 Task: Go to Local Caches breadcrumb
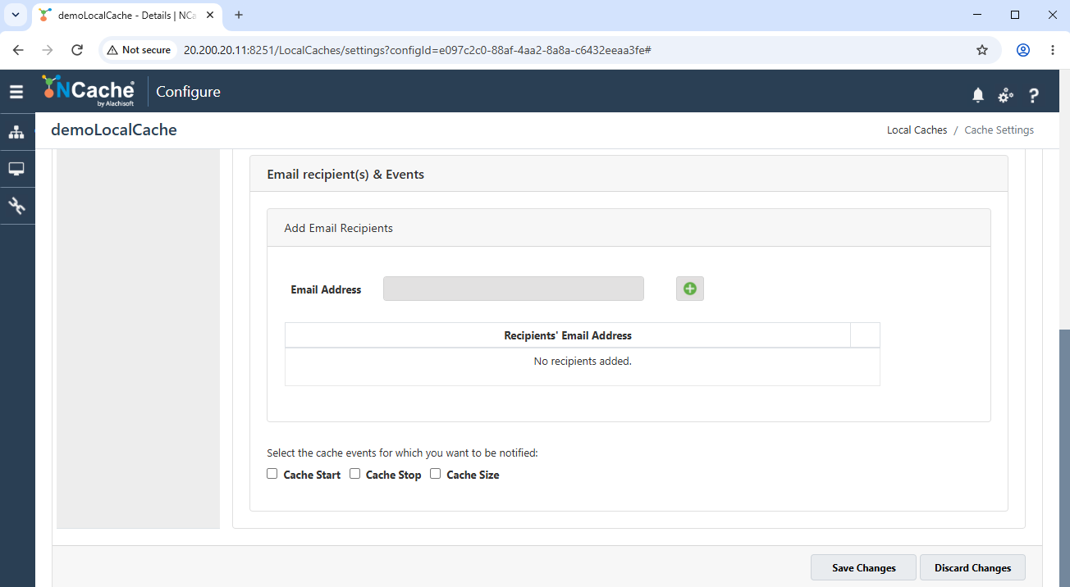click(x=917, y=130)
